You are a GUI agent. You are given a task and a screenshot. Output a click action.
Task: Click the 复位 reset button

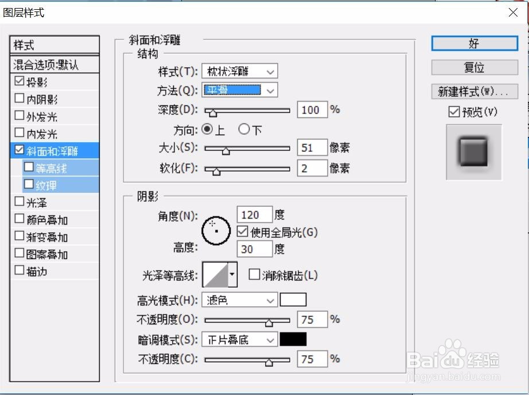474,68
